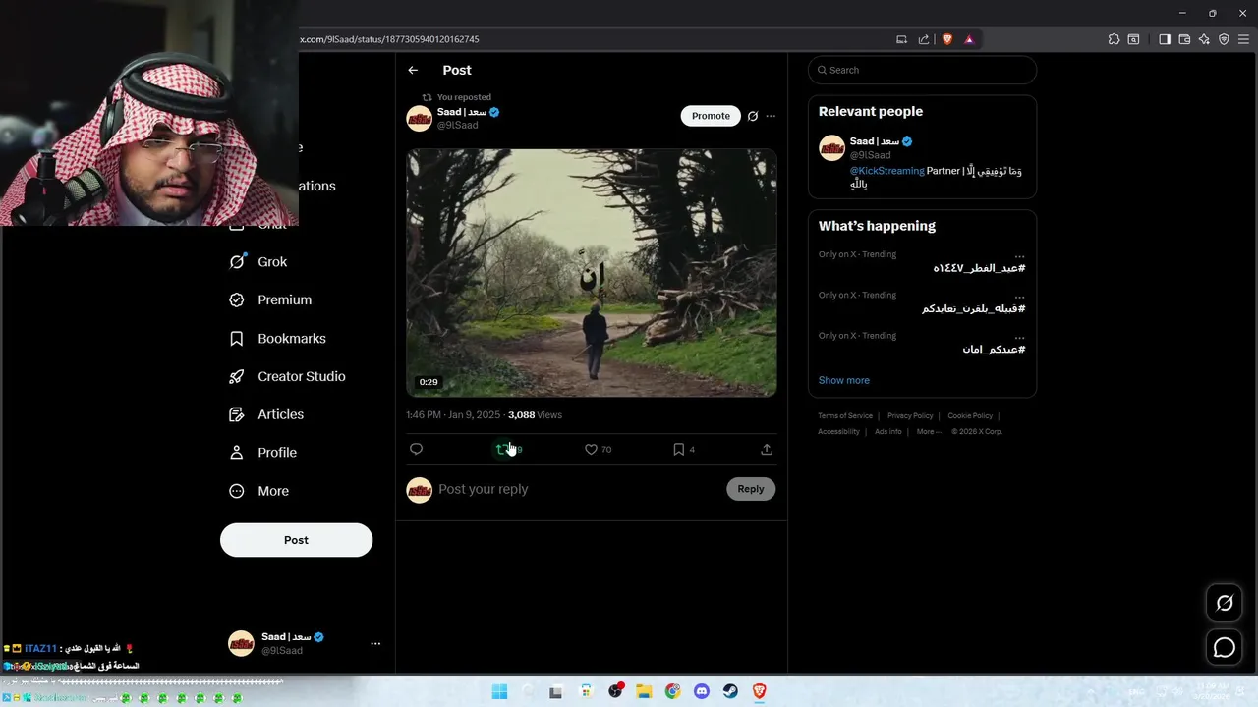This screenshot has width=1258, height=707.
Task: Open options for trend #عيدكم_امان
Action: [x=1019, y=336]
